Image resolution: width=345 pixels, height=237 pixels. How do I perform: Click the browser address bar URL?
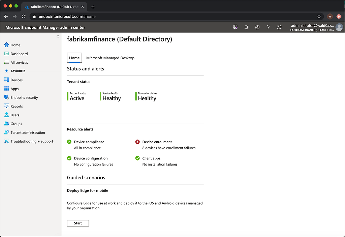click(x=67, y=17)
